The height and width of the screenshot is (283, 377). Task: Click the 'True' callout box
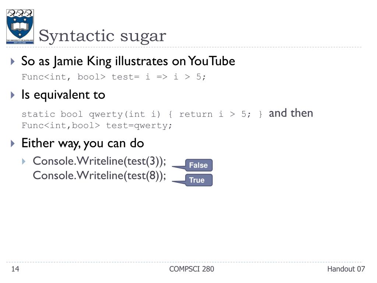[x=198, y=180]
